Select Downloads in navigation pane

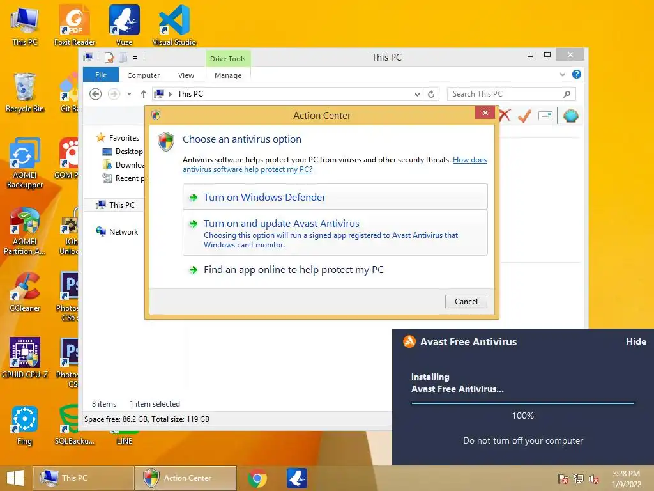123,165
